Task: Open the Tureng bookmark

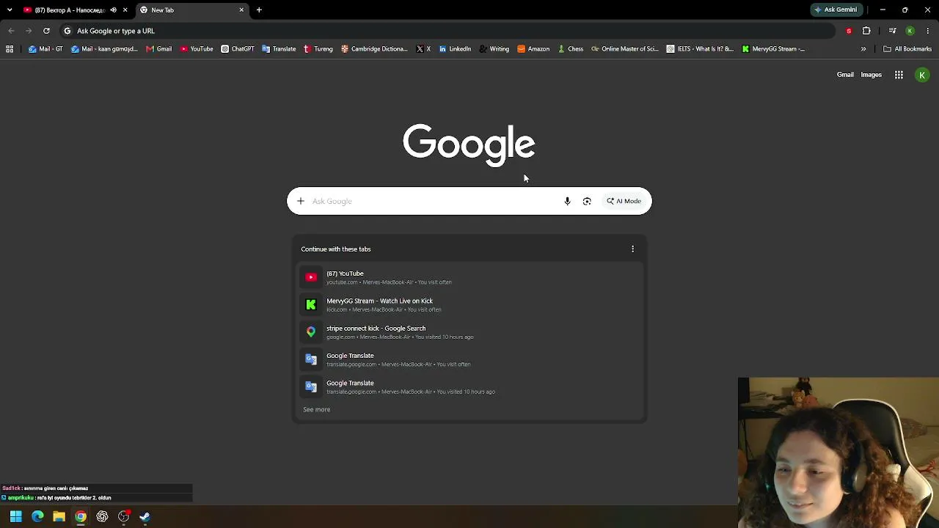Action: [318, 49]
